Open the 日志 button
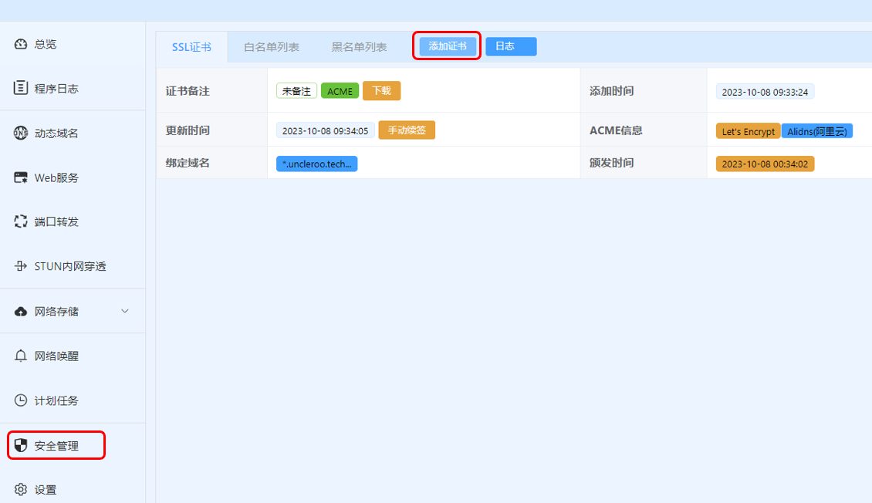 (x=511, y=46)
